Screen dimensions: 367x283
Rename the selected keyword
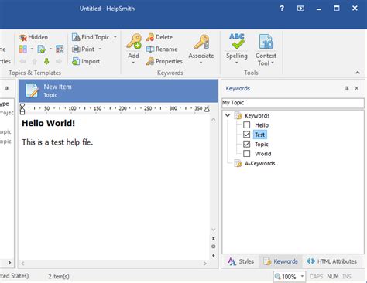click(x=162, y=49)
